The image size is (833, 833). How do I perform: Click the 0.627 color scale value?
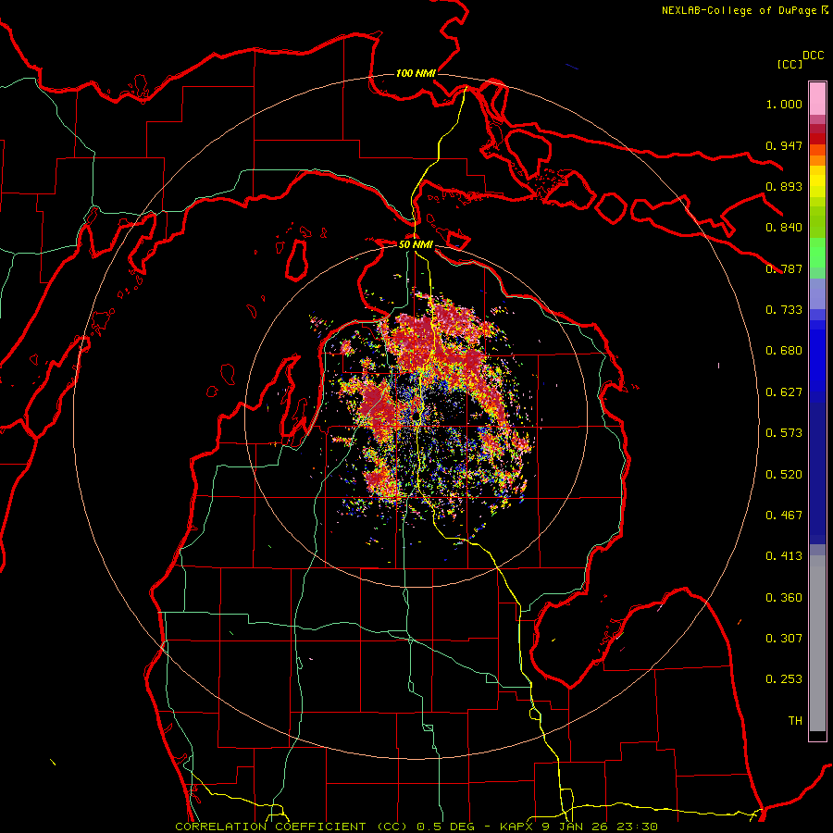click(784, 392)
